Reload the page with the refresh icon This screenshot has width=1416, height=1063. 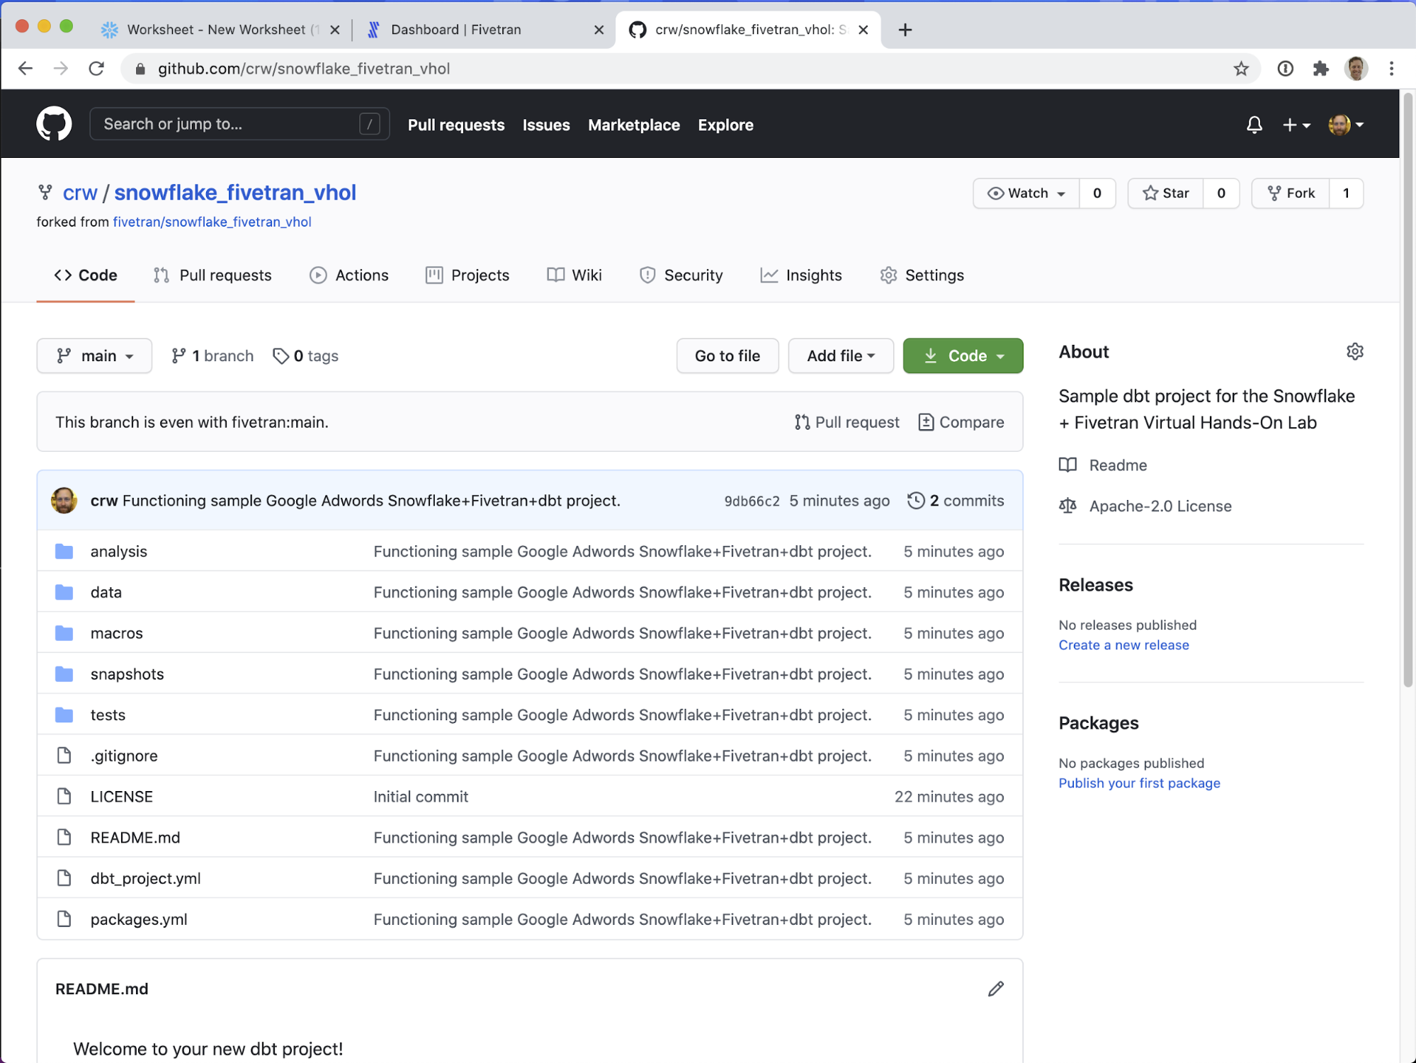point(97,69)
